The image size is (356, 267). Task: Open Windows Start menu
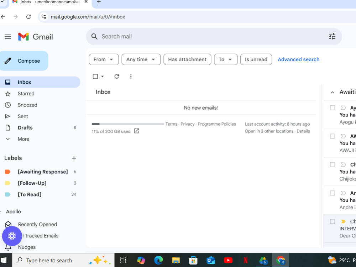pos(4,260)
